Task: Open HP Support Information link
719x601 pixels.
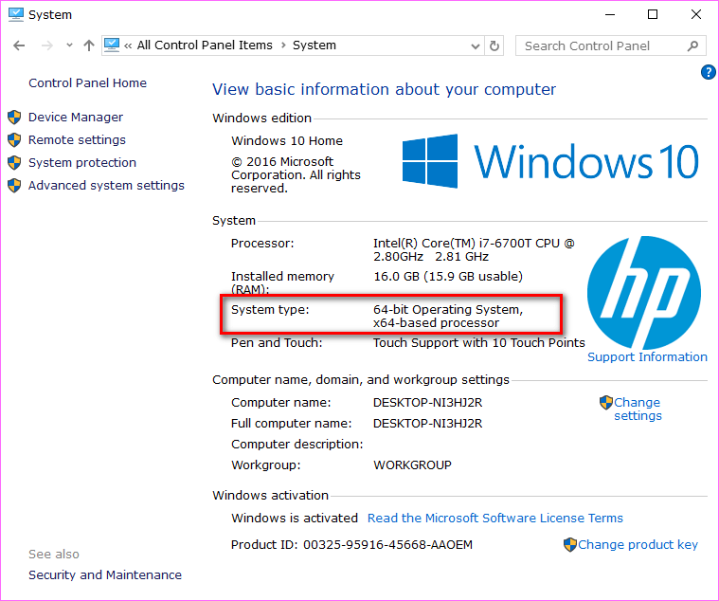Action: point(647,357)
